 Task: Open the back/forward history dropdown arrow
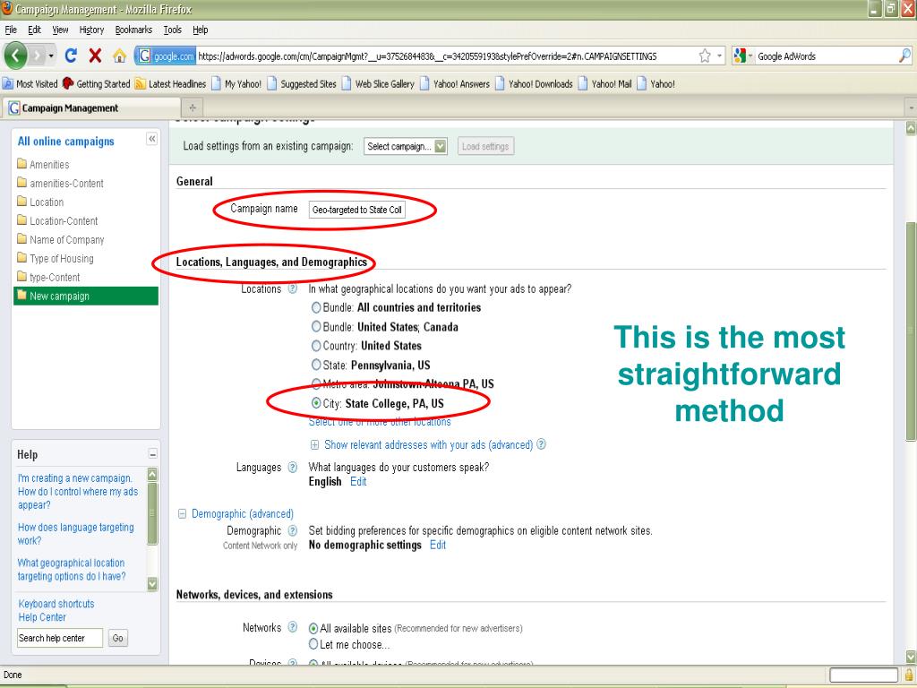click(51, 56)
